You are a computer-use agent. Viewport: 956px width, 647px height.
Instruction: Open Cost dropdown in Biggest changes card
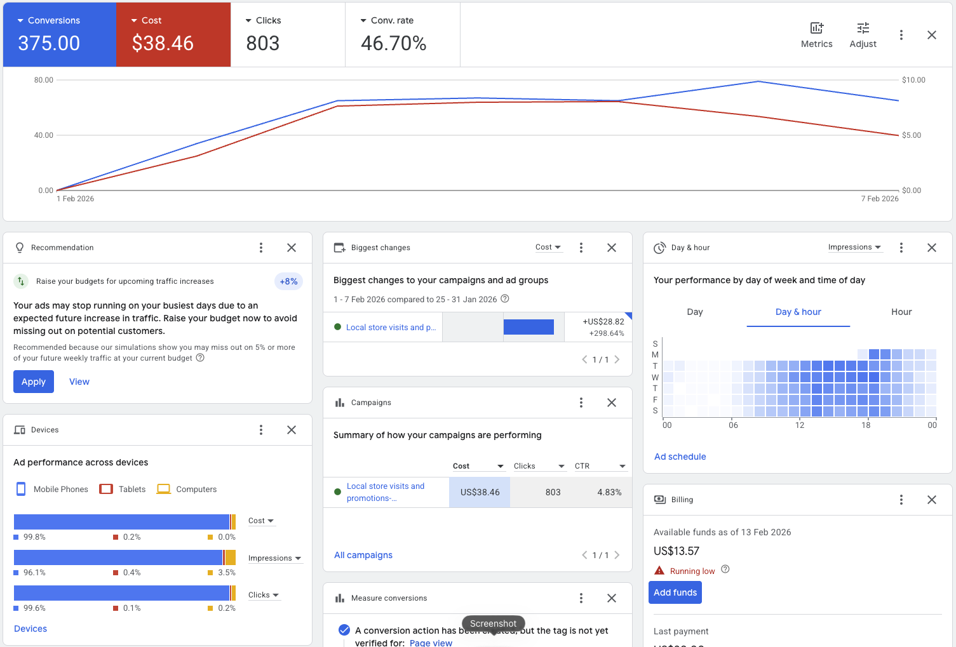[548, 248]
